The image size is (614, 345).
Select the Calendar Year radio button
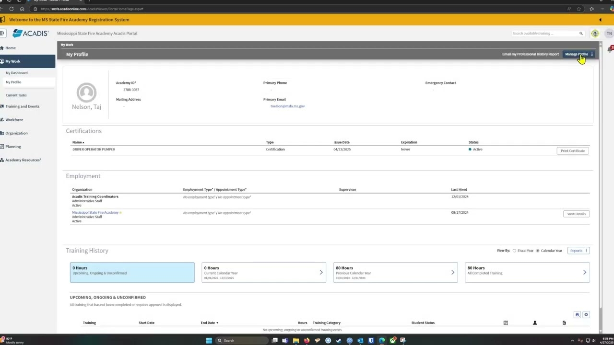(x=537, y=251)
